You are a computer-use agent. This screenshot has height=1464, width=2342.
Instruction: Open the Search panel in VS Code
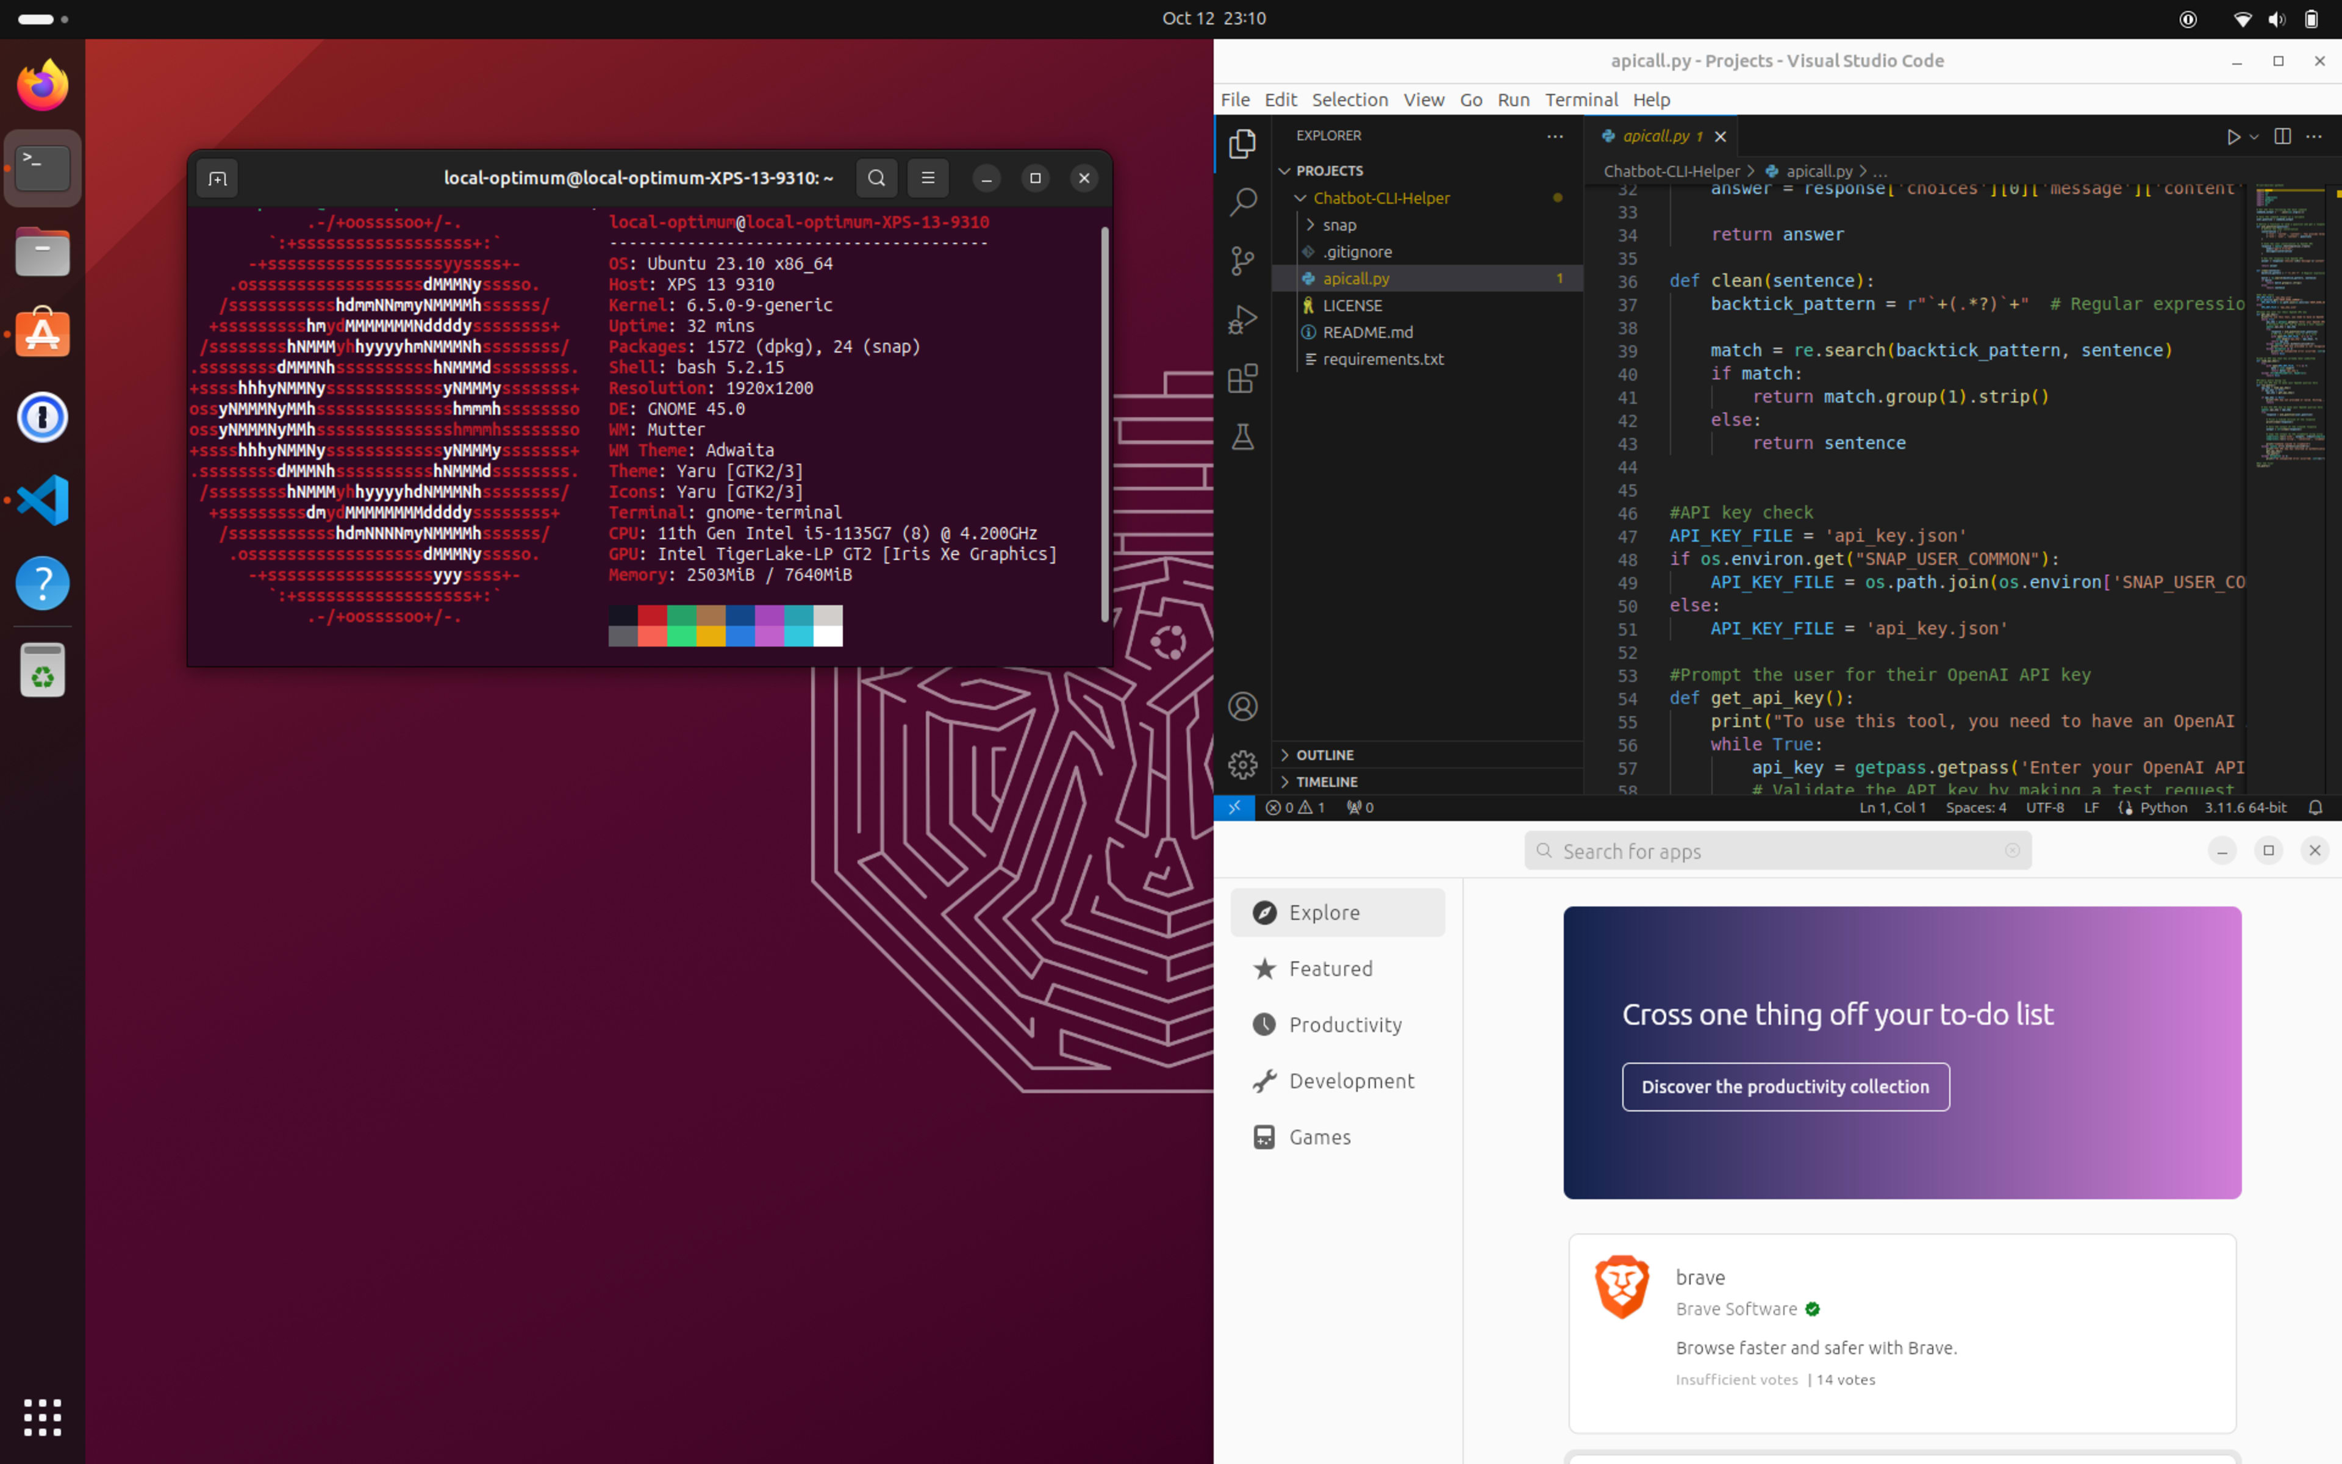coord(1242,201)
